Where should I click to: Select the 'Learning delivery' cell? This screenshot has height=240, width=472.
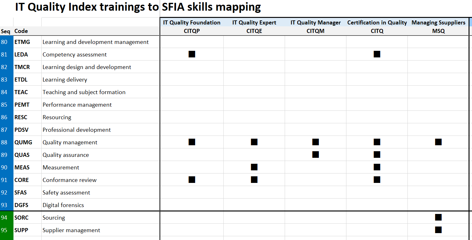(101, 80)
